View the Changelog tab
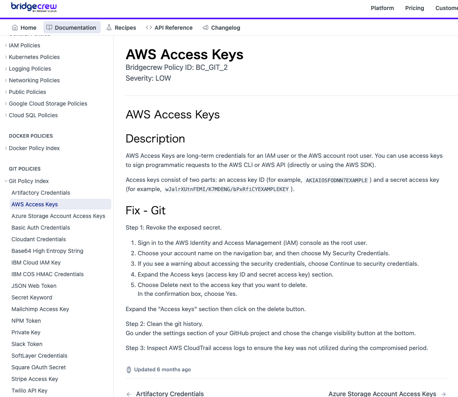The width and height of the screenshot is (458, 397). point(222,27)
